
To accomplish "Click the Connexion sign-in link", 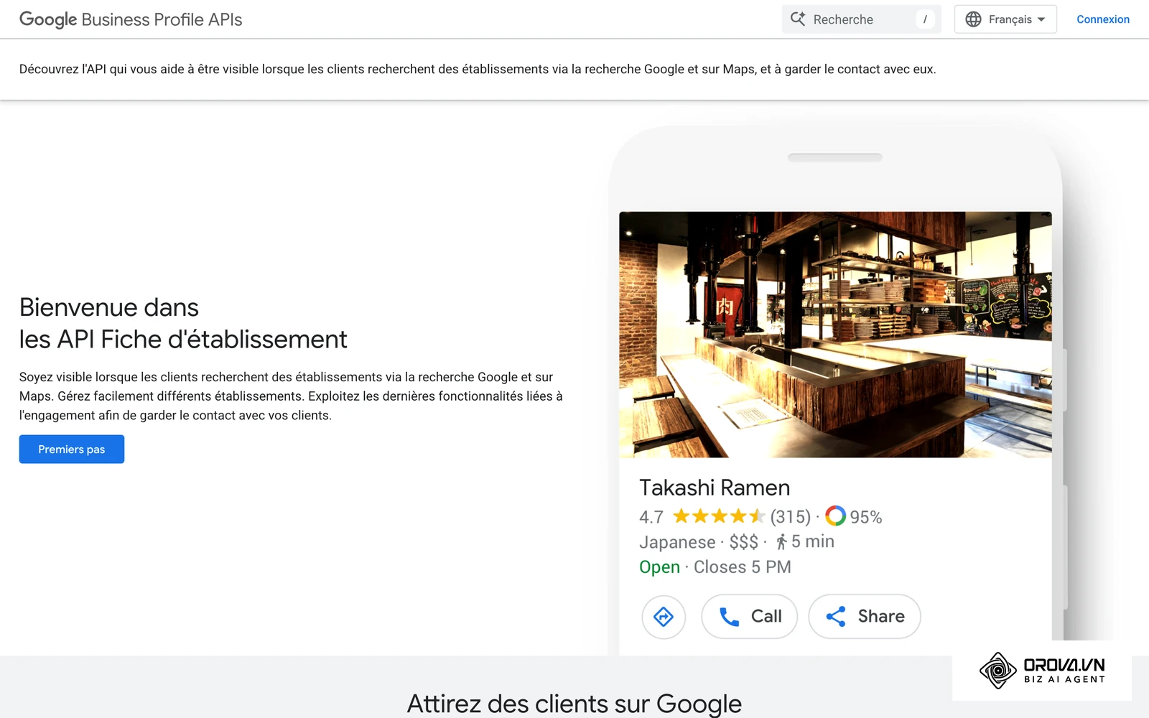I will coord(1102,19).
